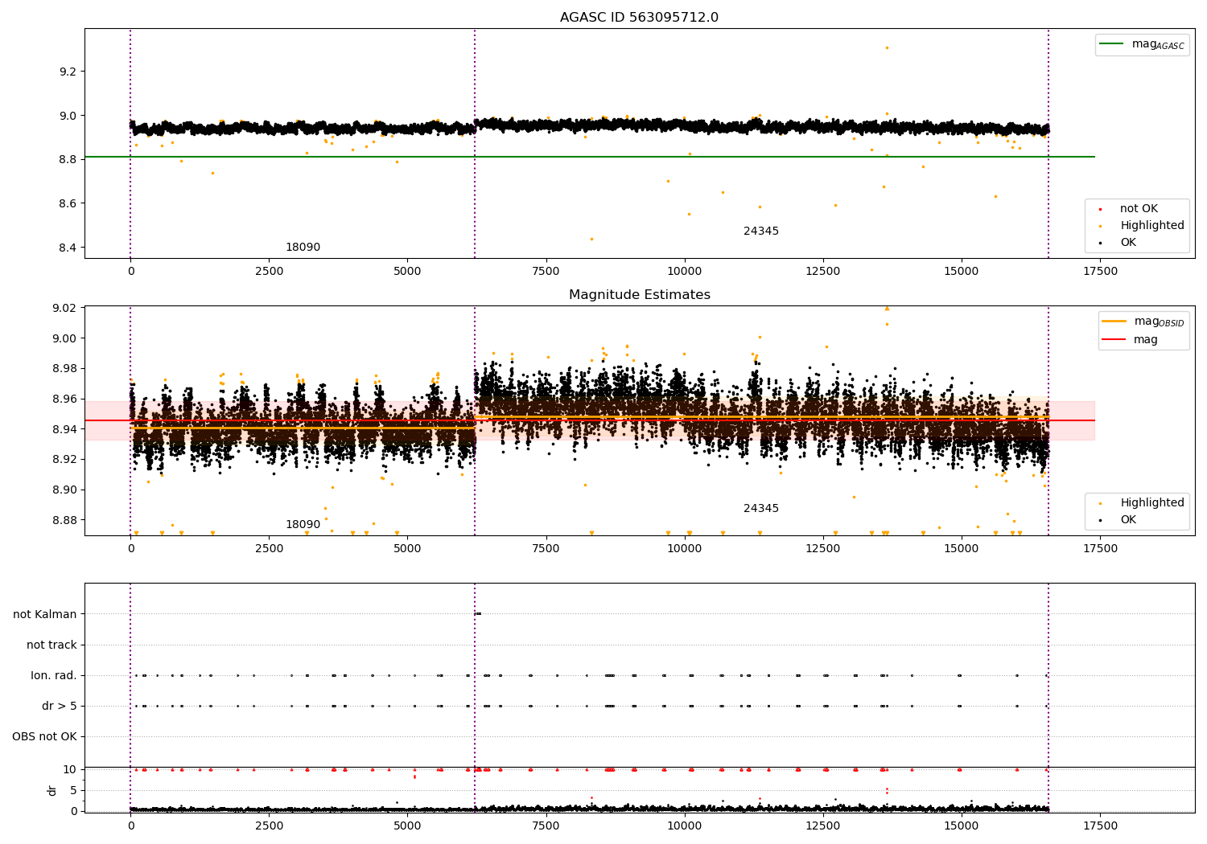Click the "9.02" y-axis tick label

64,308
